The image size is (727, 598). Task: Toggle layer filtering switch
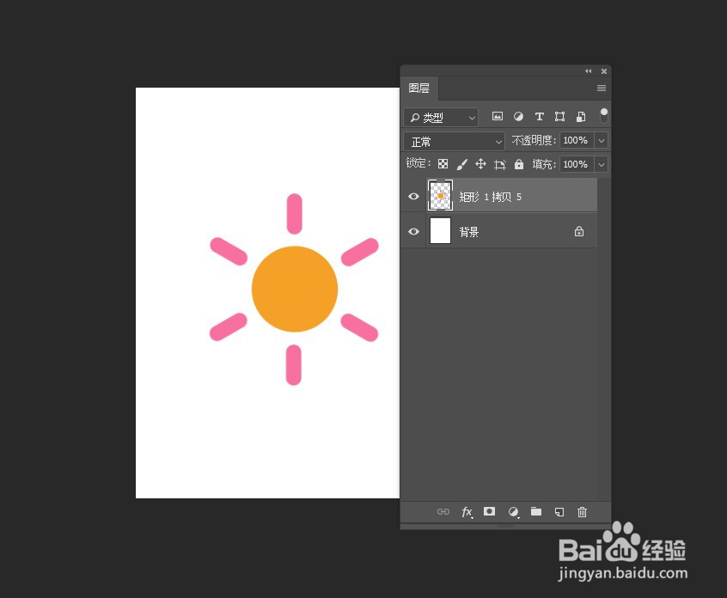pos(603,115)
